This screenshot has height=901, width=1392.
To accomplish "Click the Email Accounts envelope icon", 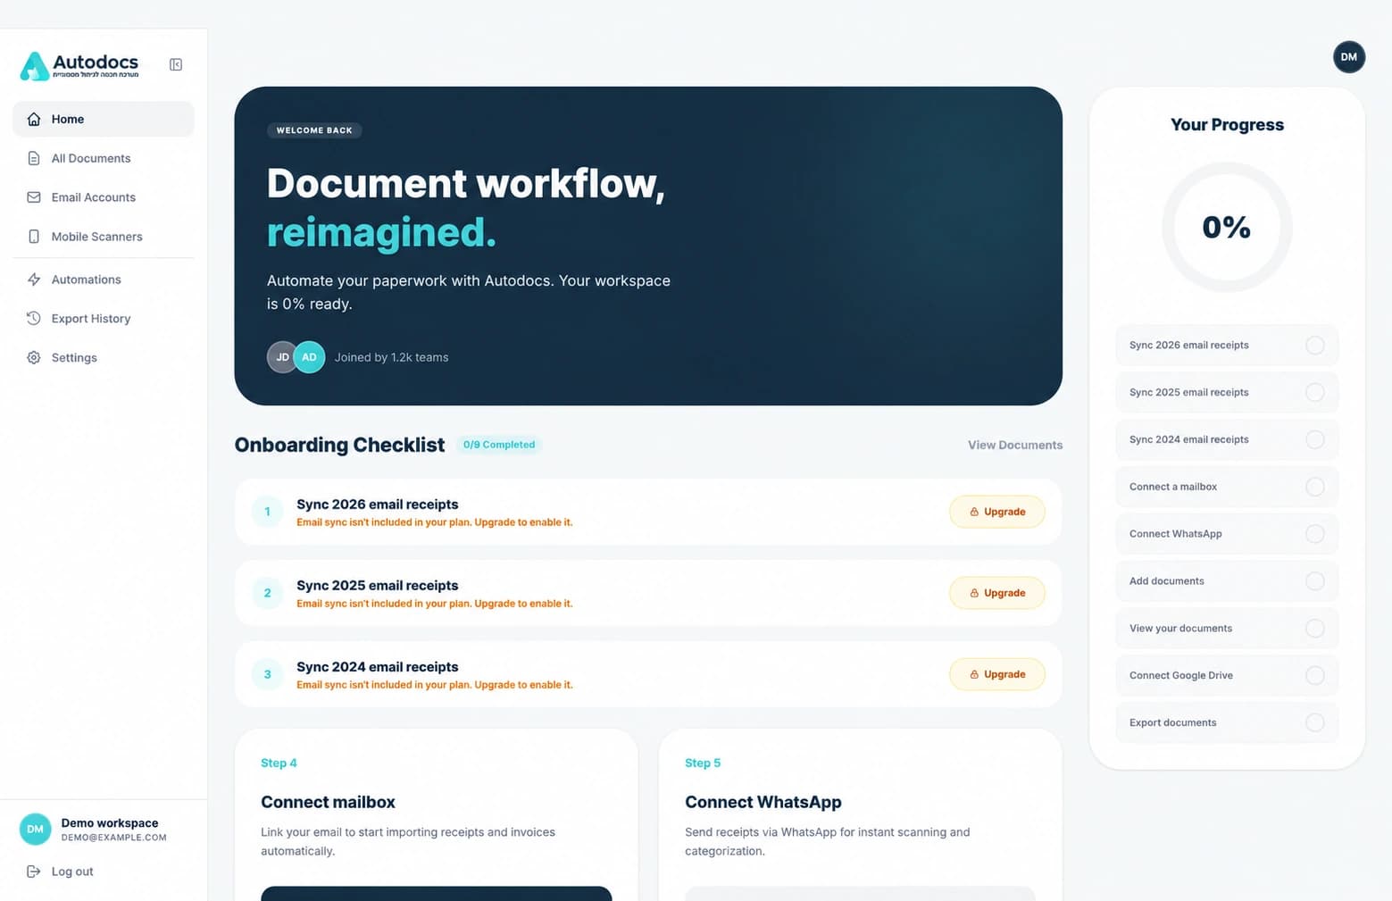I will pos(34,197).
